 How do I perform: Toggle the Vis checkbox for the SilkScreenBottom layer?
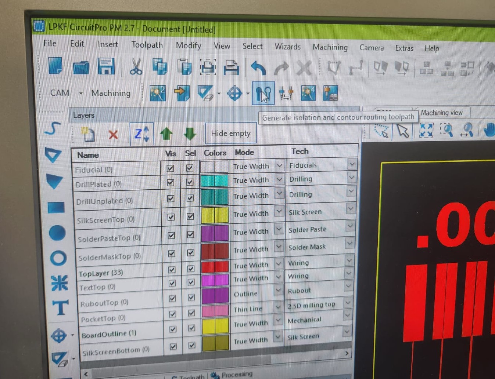click(x=173, y=346)
